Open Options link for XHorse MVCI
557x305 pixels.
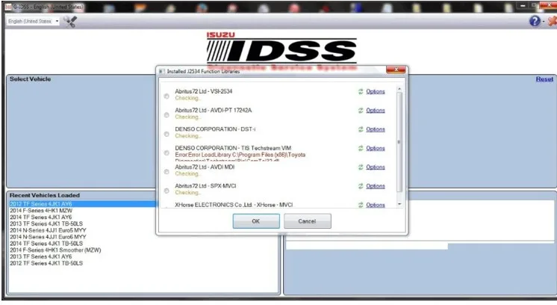[x=376, y=205]
